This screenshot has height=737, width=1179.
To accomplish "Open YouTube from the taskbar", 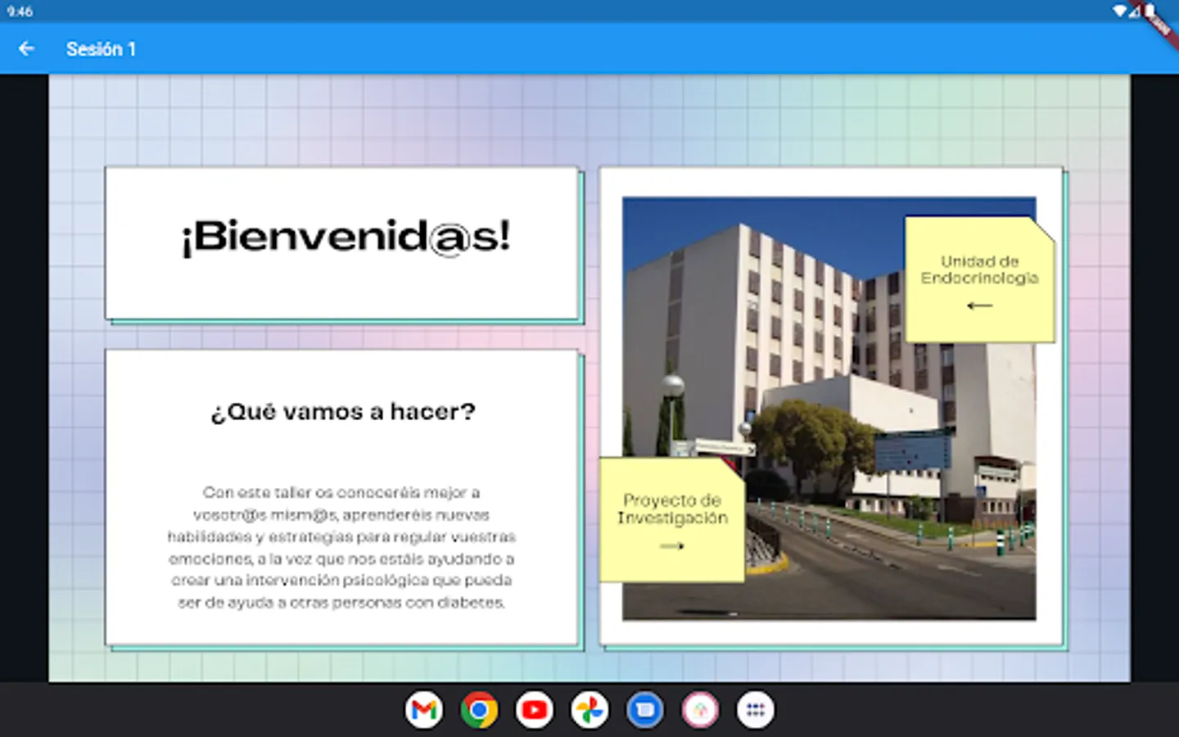I will tap(535, 710).
